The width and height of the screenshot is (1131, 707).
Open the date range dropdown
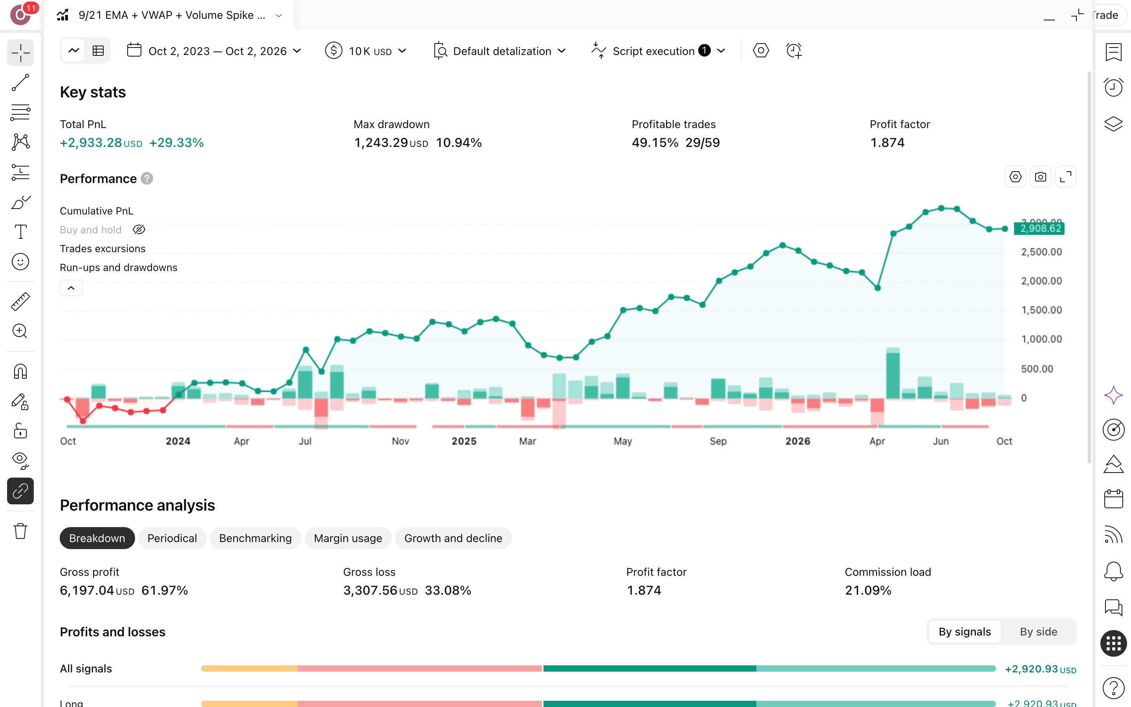(214, 51)
